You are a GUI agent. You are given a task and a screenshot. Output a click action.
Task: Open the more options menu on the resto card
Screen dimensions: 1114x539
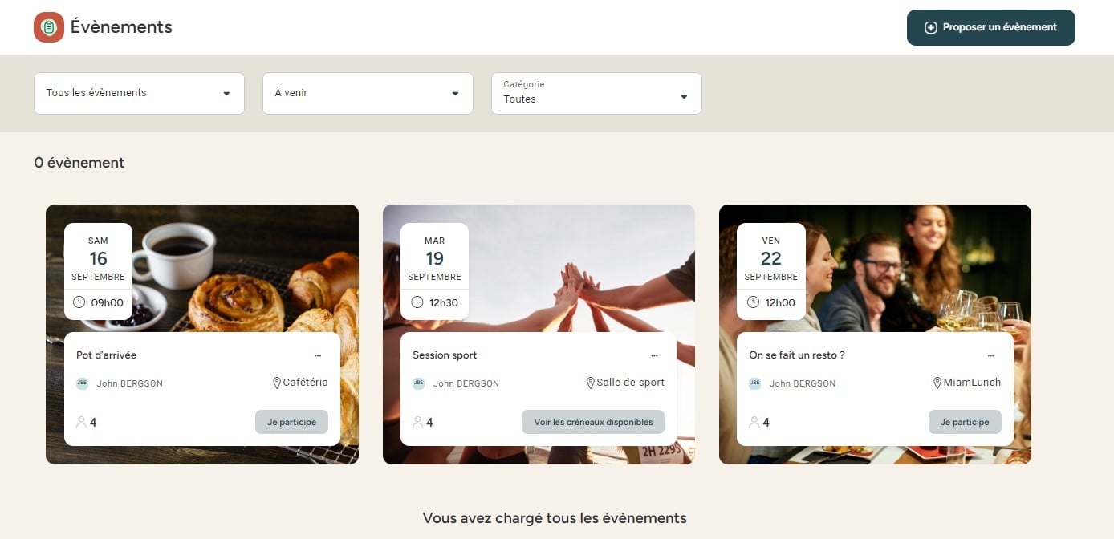[x=990, y=355]
